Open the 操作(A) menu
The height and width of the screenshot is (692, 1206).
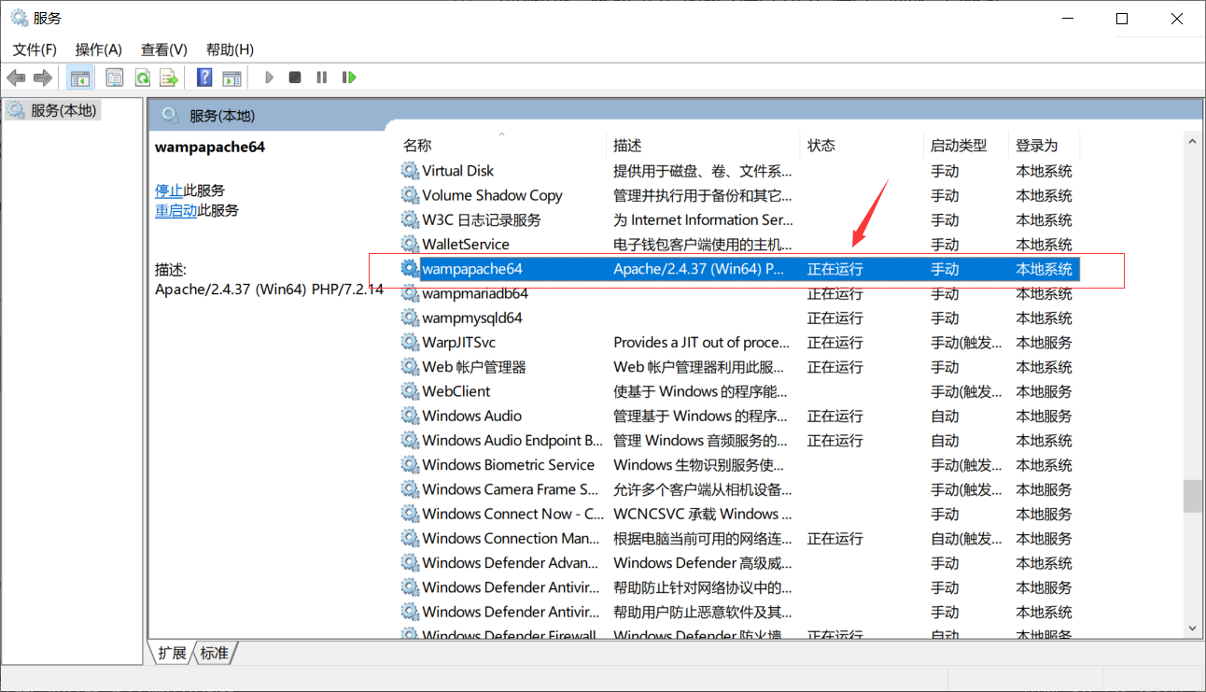[99, 49]
